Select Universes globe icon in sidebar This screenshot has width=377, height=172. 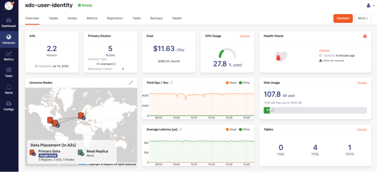pyautogui.click(x=9, y=37)
